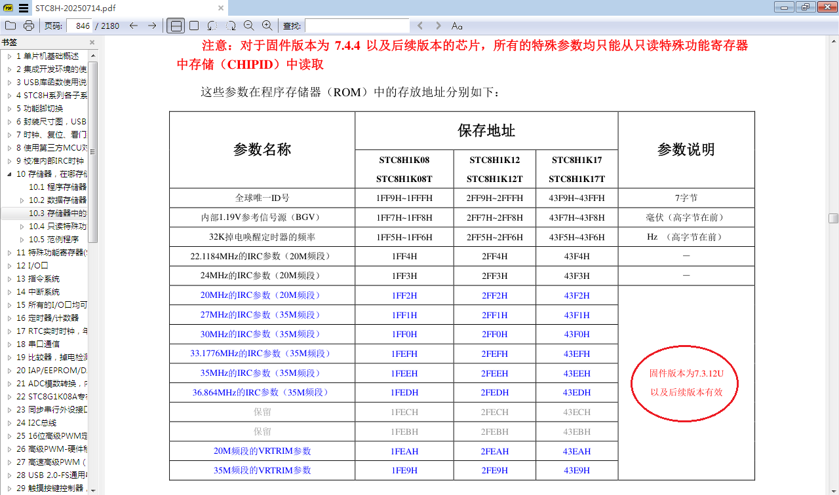The height and width of the screenshot is (495, 839).
Task: Expand bookmark 6 封装尺寸图
Action: [9, 122]
